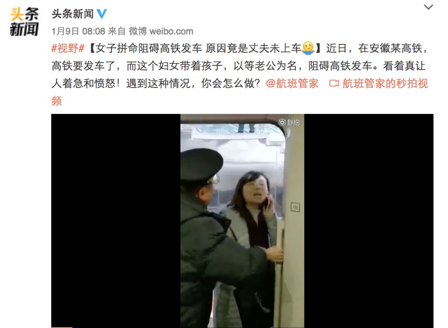
Task: Click the headline text 女子拼命阻碍高铁发车
Action: click(149, 48)
